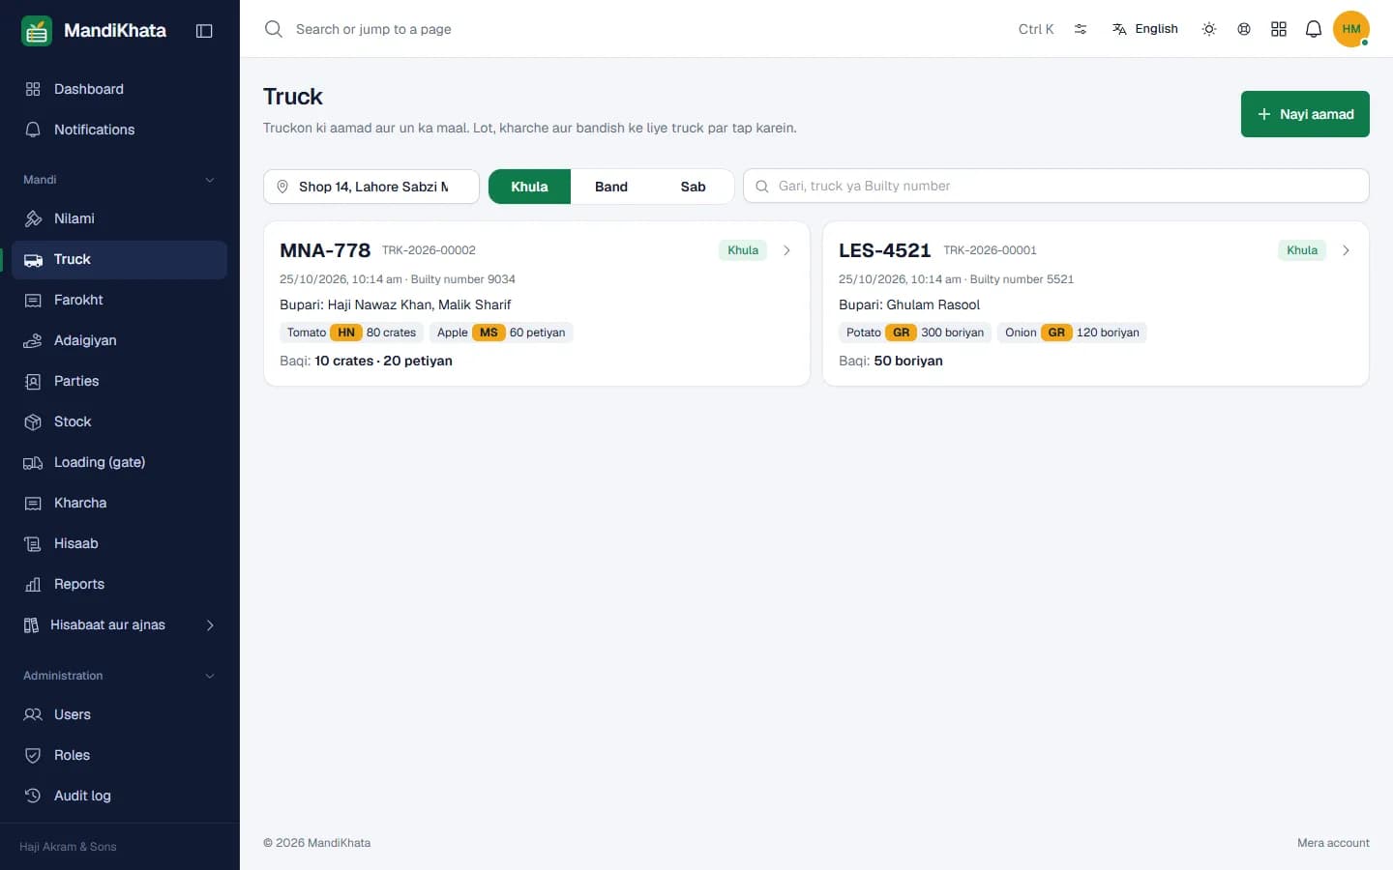Click the Adaigiyan hand-coins icon
Screen dimensions: 1393x870
[x=33, y=340]
